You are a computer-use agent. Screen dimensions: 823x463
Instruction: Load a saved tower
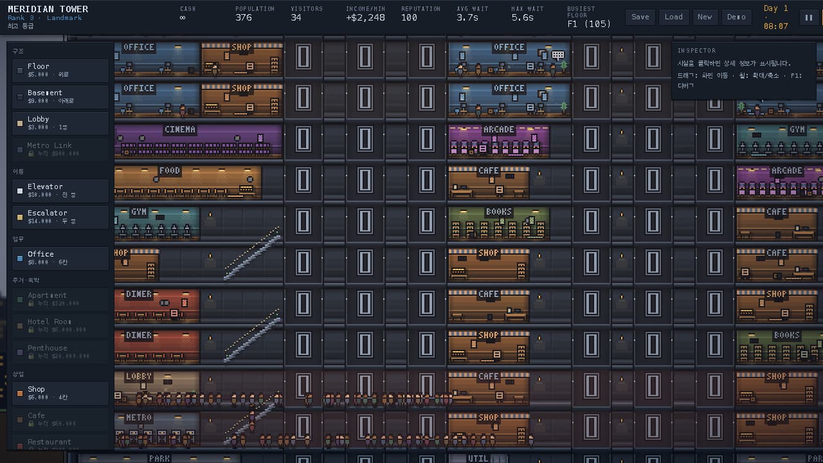coord(674,17)
